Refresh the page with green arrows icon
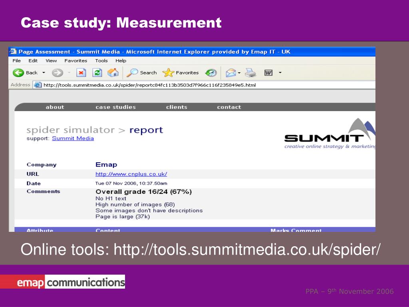This screenshot has width=409, height=307. [x=97, y=73]
